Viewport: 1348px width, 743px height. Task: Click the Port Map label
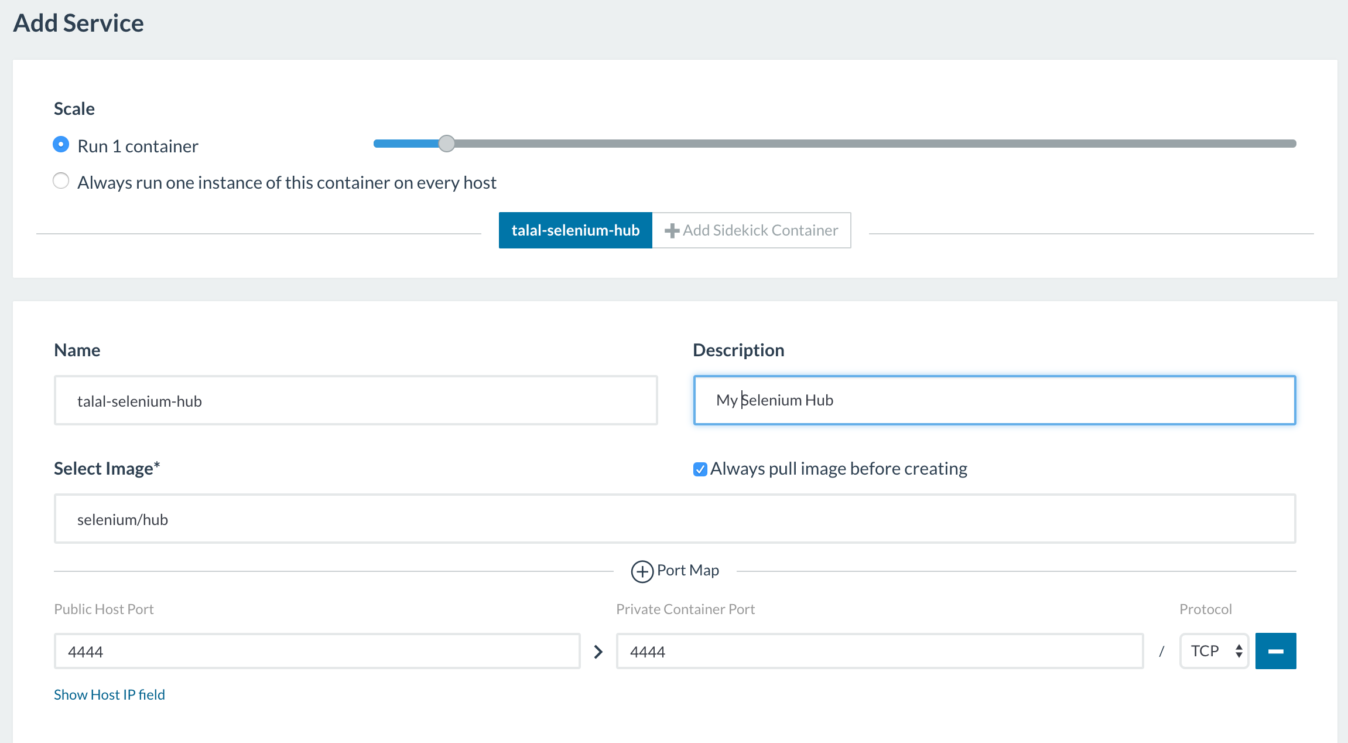tap(688, 570)
